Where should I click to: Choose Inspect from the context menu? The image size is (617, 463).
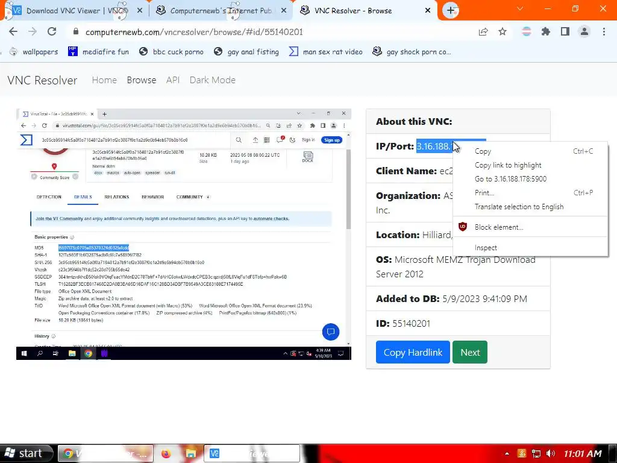click(530, 248)
